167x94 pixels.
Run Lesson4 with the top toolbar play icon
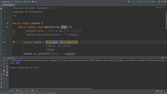point(148,2)
